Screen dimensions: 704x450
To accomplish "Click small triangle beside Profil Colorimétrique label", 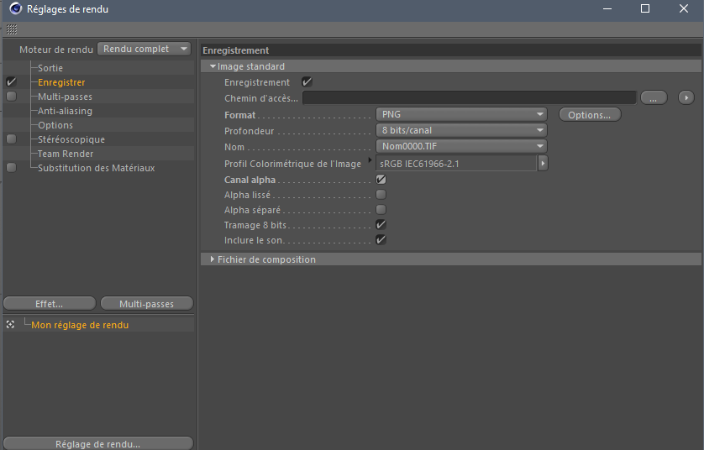I will tap(370, 160).
